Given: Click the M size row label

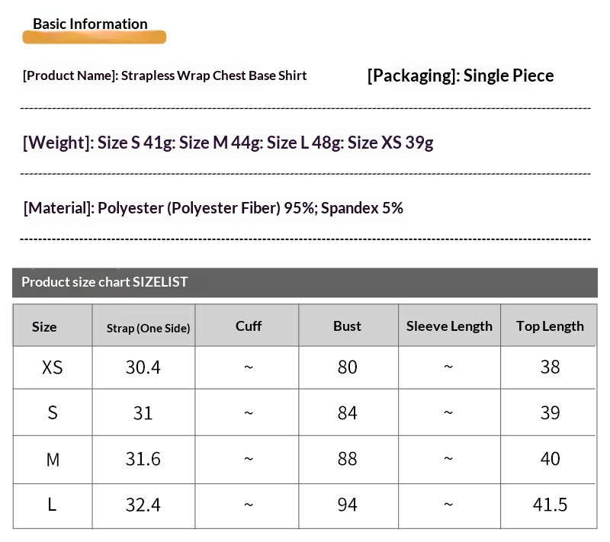Looking at the screenshot, I should 53,460.
